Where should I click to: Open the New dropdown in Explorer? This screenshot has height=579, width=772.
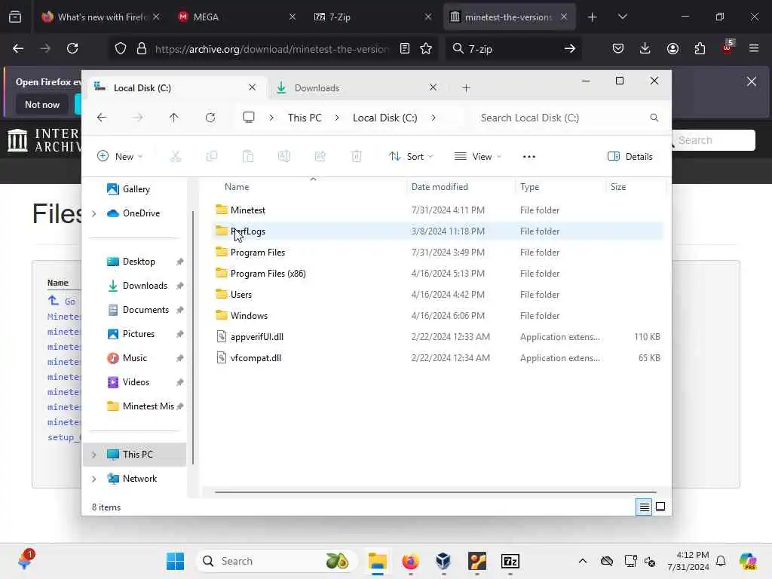tap(120, 157)
